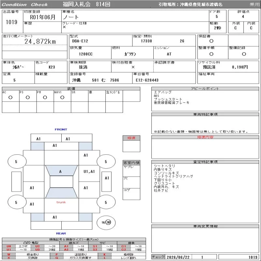This screenshot has width=261, height=261.
Task: Click the interior grade 'C' under 内装
Action: pos(251,28)
